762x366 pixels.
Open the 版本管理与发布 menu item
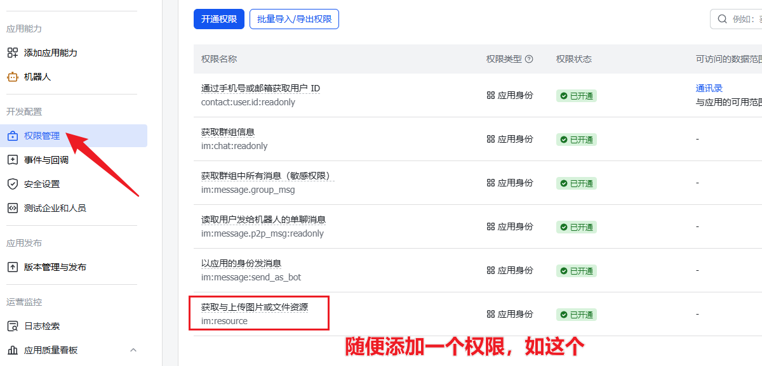pos(55,267)
